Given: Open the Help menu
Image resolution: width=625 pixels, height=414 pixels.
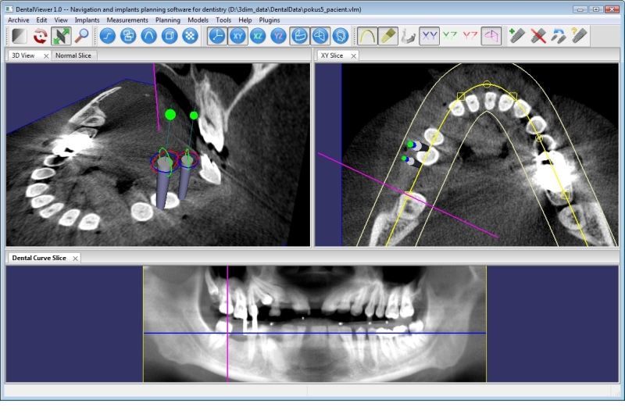Looking at the screenshot, I should click(245, 20).
